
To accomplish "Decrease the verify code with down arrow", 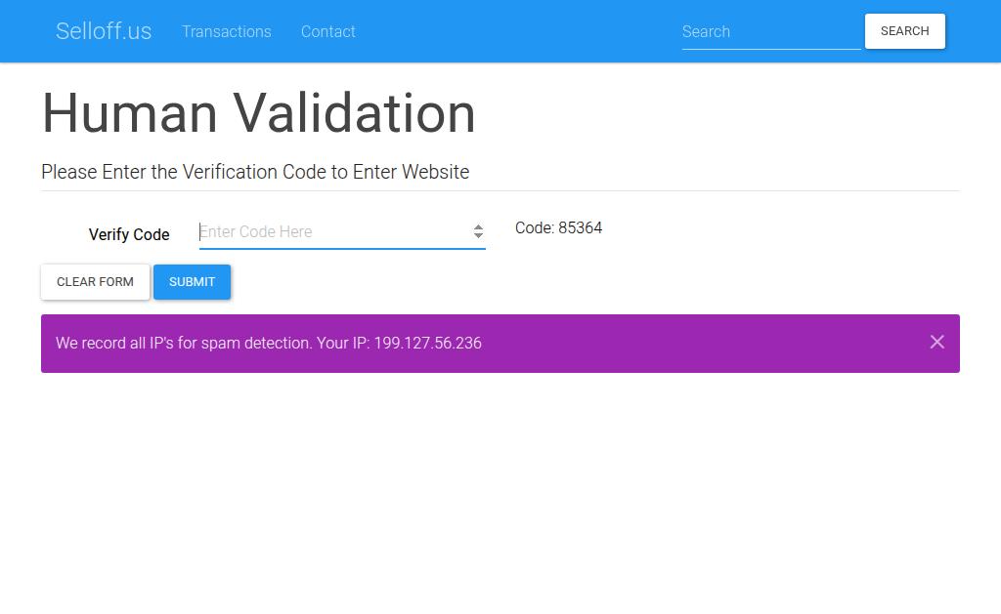I will (478, 235).
